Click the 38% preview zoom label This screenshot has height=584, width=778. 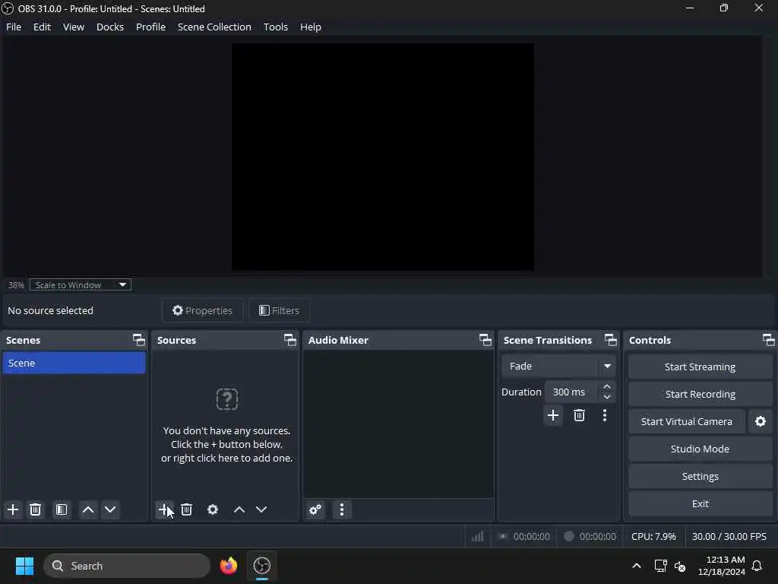(x=16, y=285)
